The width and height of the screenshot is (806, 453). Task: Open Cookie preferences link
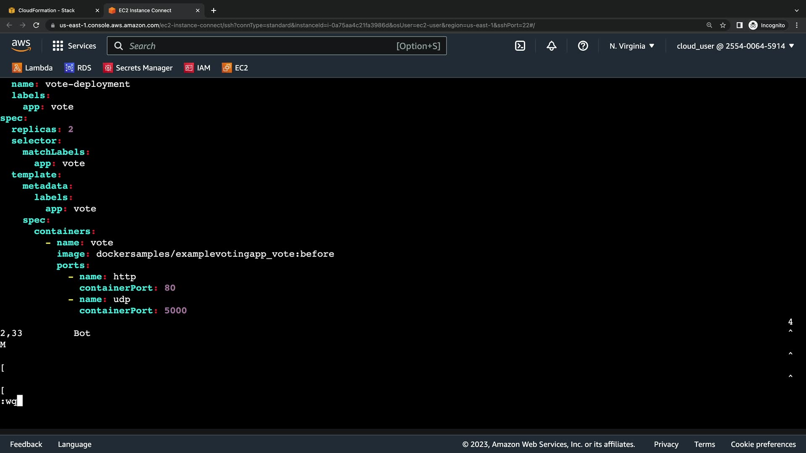tap(763, 444)
